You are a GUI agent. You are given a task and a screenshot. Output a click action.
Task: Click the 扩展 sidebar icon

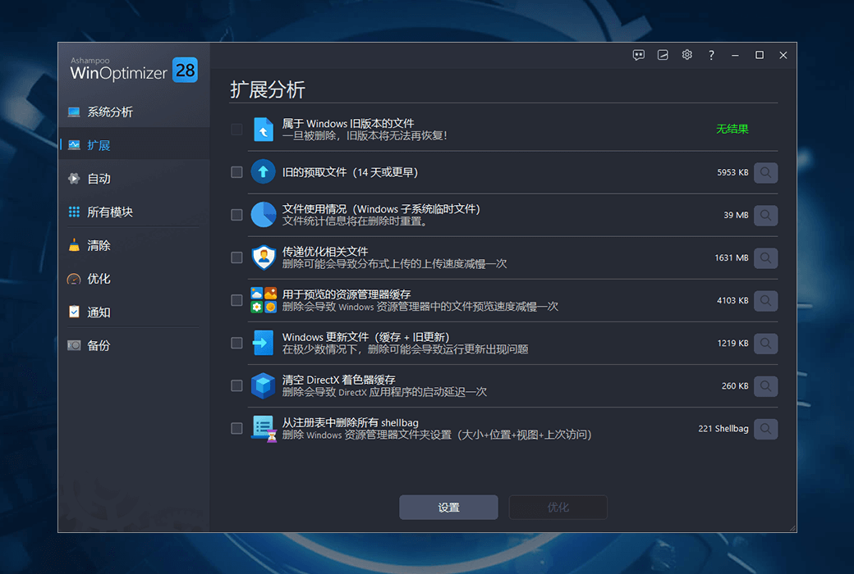pyautogui.click(x=74, y=145)
